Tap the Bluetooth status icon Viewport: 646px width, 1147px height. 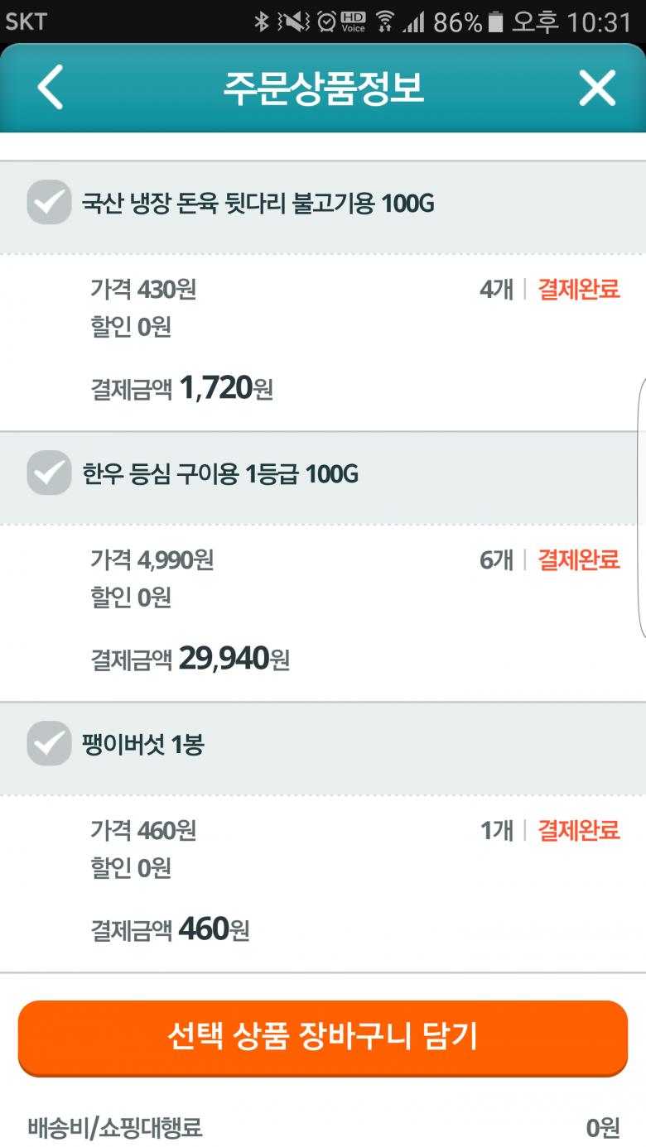[x=262, y=22]
